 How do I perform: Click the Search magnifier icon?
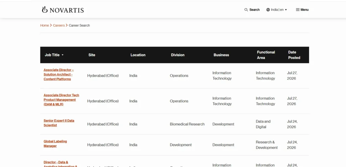coord(246,10)
